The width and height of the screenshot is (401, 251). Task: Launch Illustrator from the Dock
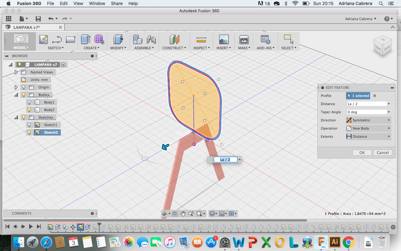click(x=335, y=242)
